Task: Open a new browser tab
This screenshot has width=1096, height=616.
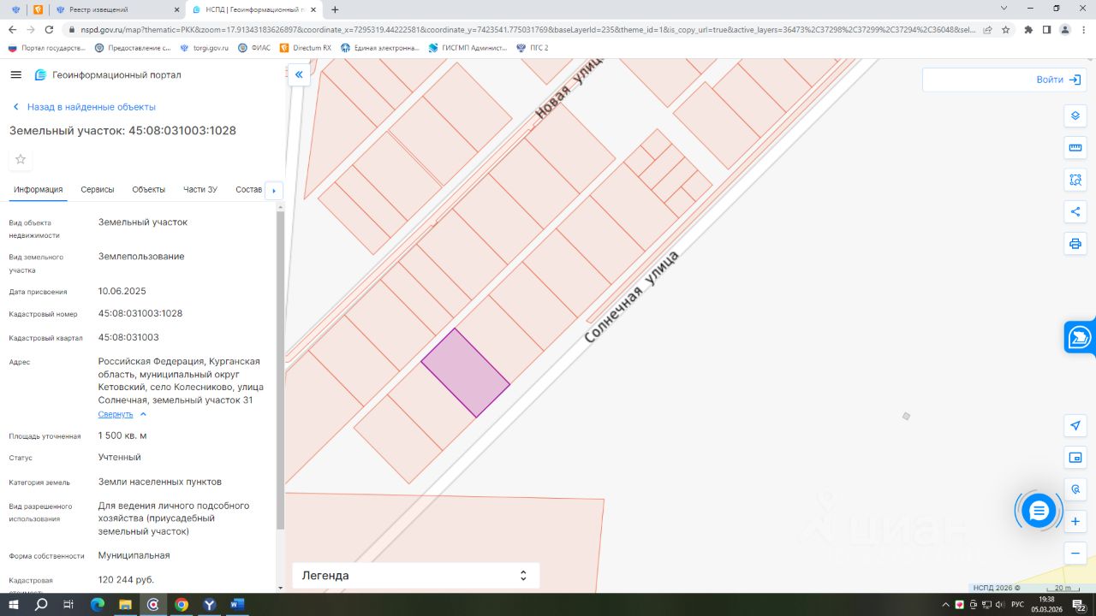Action: [x=335, y=9]
